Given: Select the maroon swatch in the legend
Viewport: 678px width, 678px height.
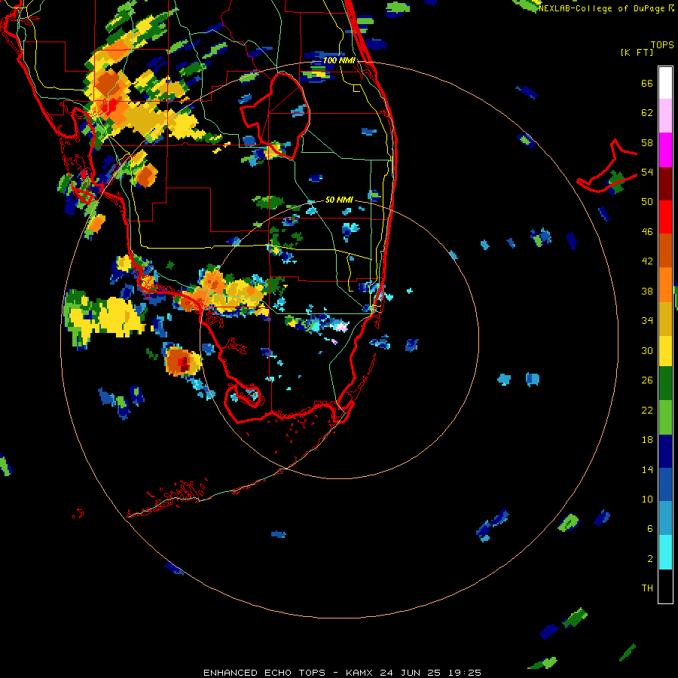Looking at the screenshot, I should click(665, 183).
